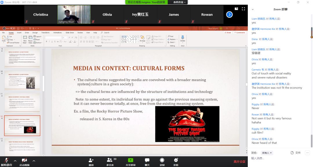The width and height of the screenshot is (313, 167).
Task: Expand video options arrow beside camera
Action: pos(34,161)
